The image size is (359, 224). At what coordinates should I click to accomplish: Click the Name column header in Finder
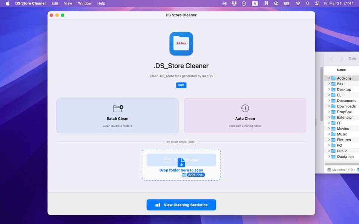tap(341, 70)
